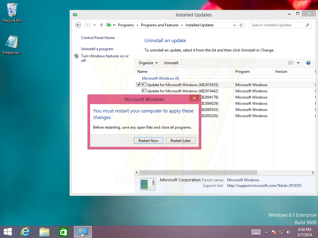This screenshot has width=318, height=238.
Task: Open Turn Windows features on or off
Action: pyautogui.click(x=105, y=58)
